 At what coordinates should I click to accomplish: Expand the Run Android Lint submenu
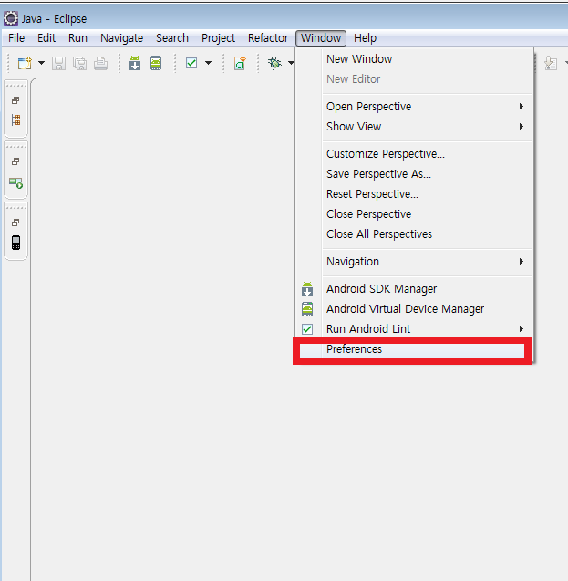(x=415, y=328)
